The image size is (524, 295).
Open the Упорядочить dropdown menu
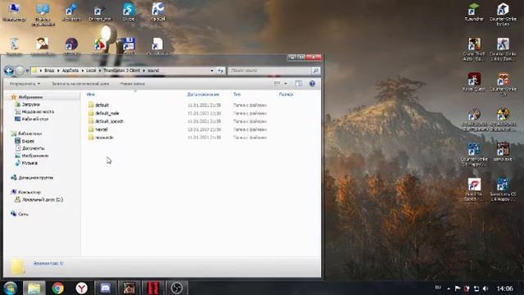click(x=25, y=84)
